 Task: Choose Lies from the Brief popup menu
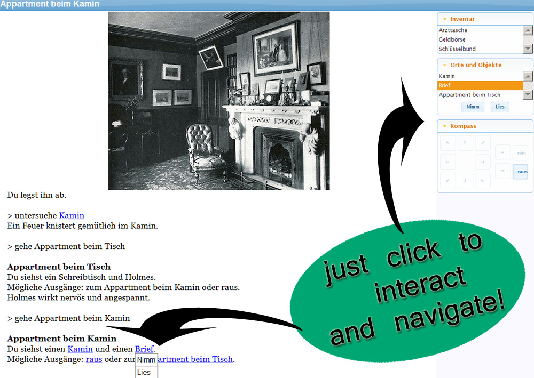click(x=144, y=372)
